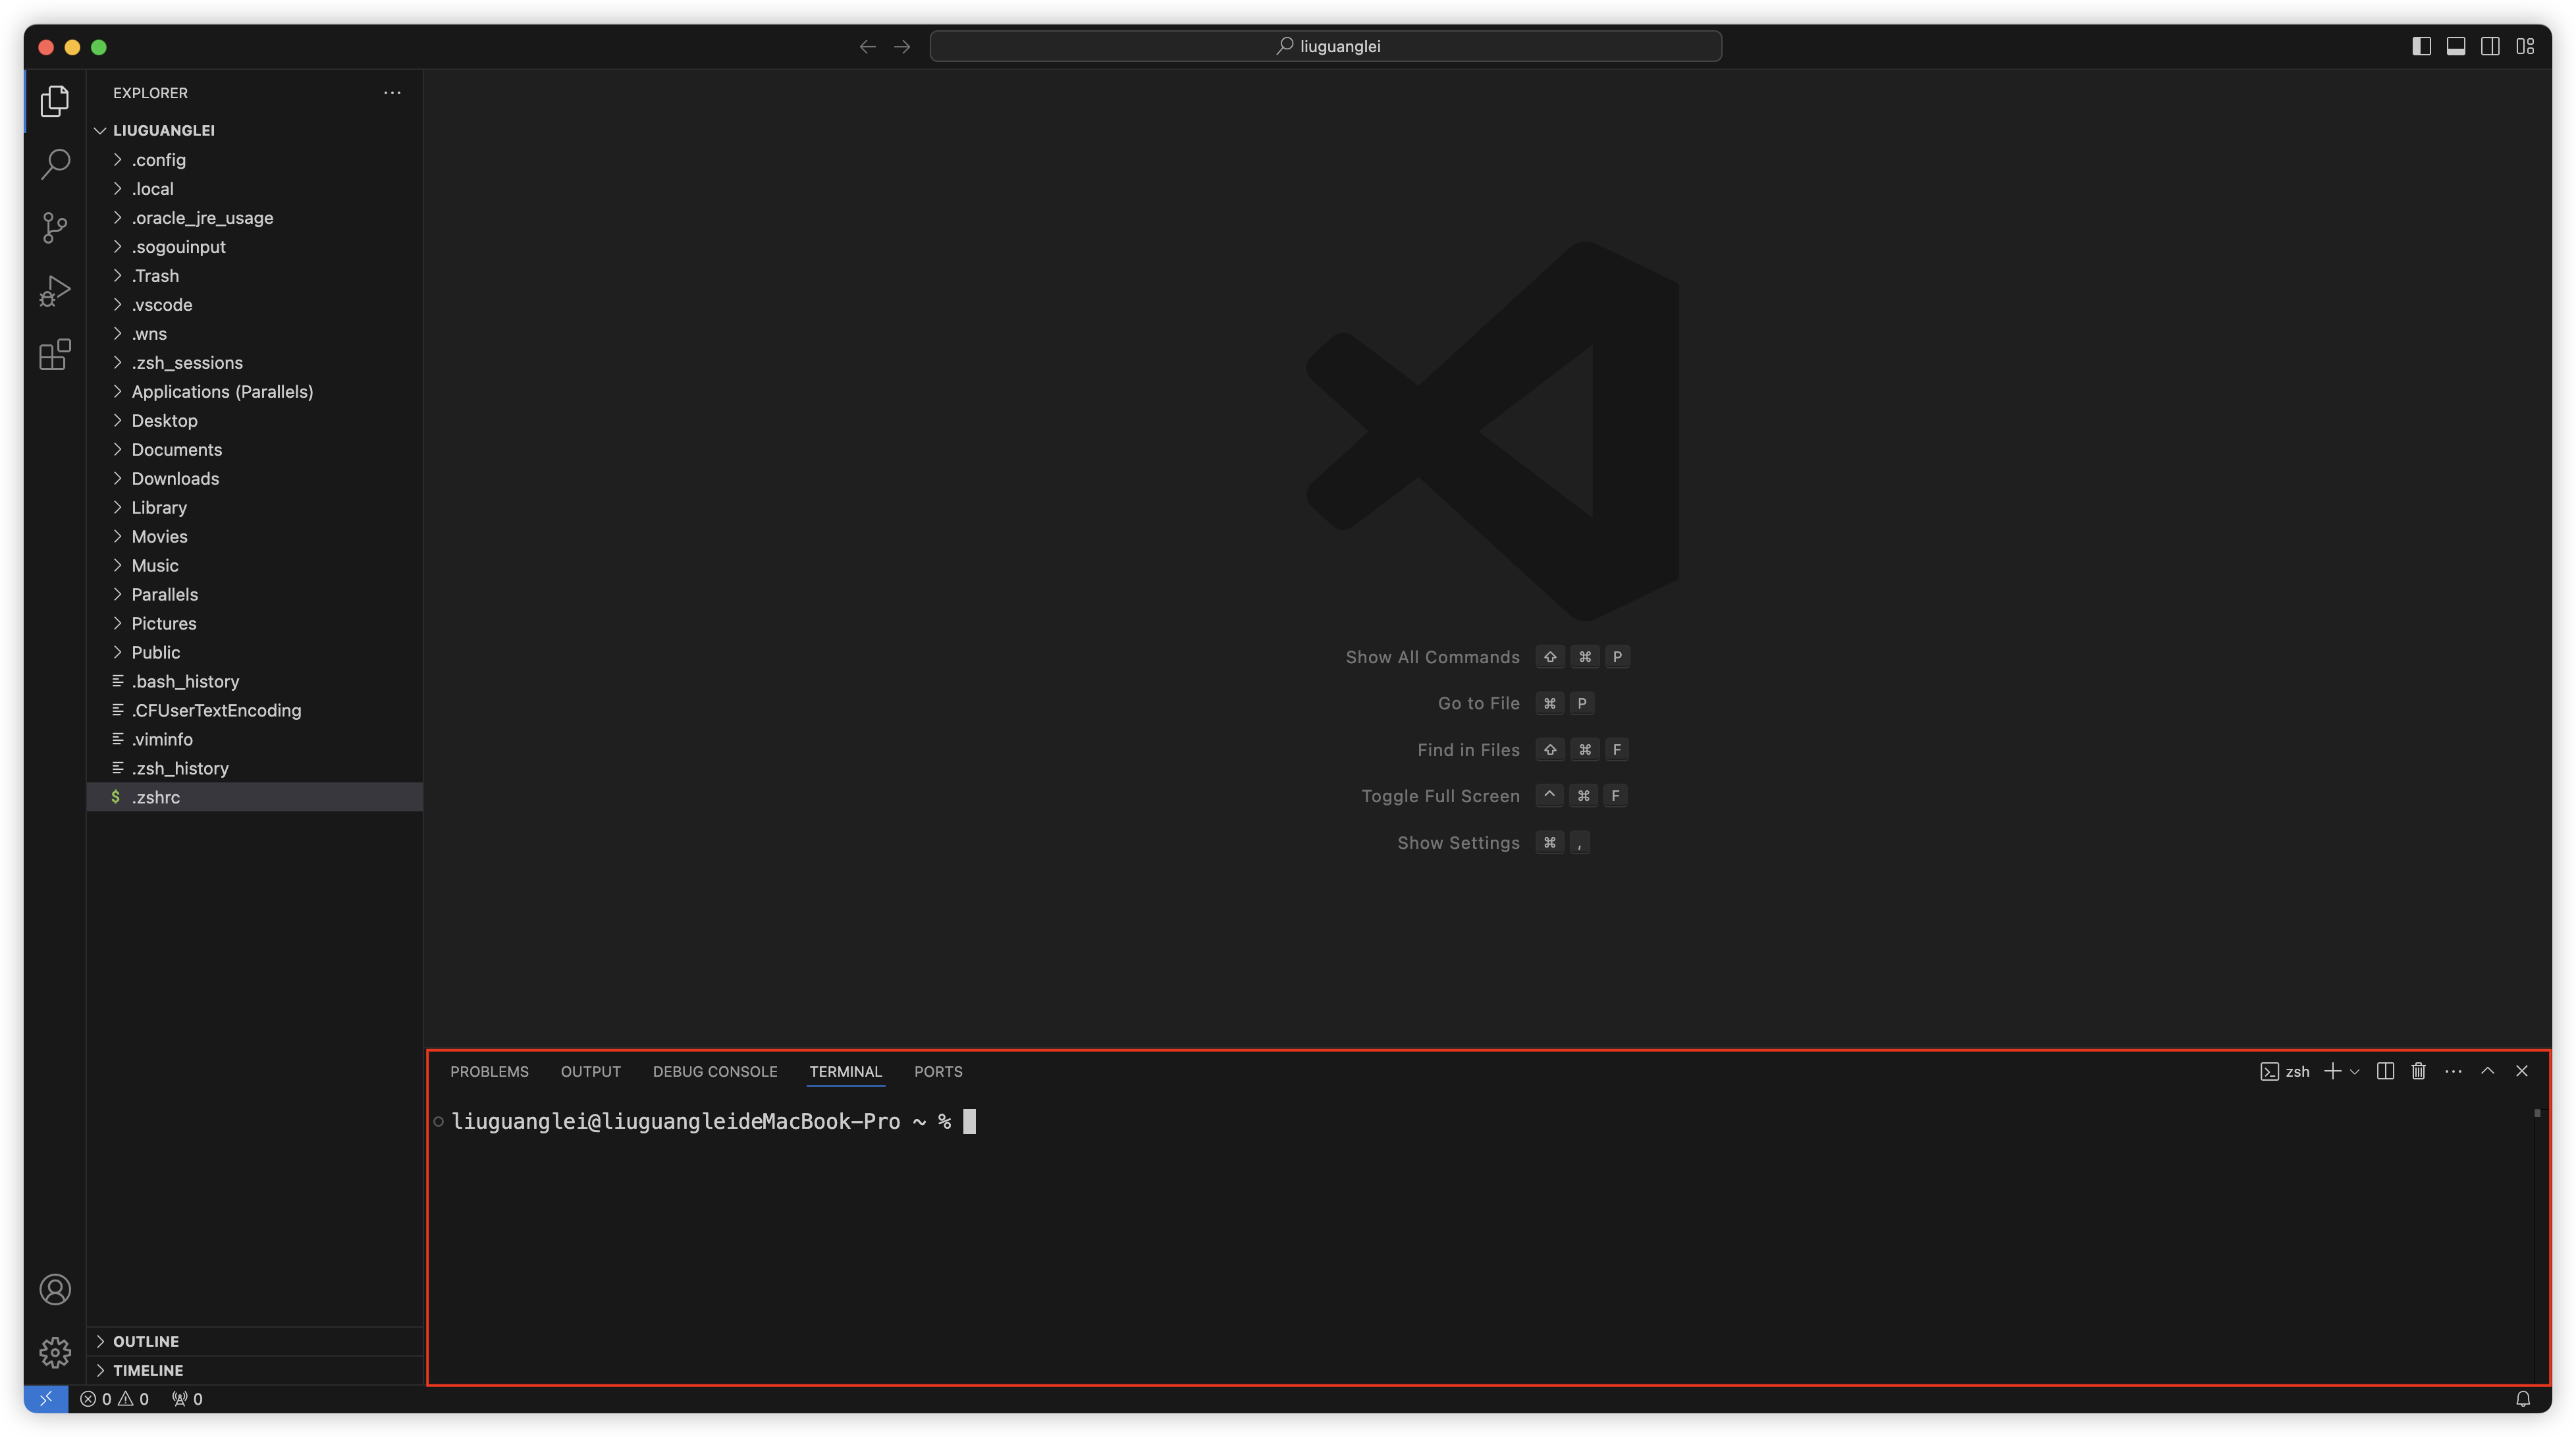
Task: Open the Accounts menu icon
Action: 55,1289
